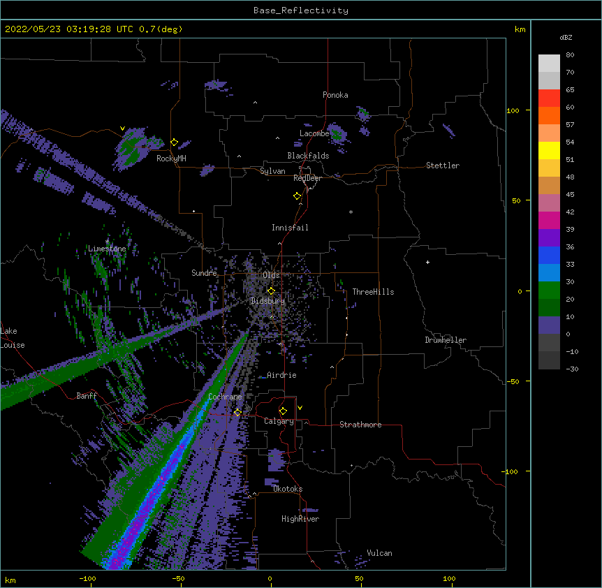The image size is (602, 588).
Task: Click the Banff label
Action: pos(87,396)
